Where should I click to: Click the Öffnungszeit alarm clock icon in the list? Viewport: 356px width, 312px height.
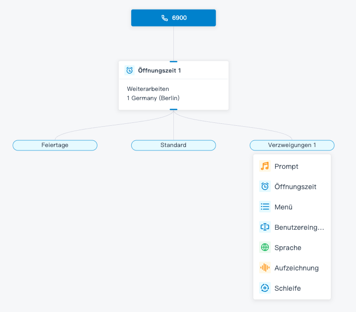click(x=264, y=187)
